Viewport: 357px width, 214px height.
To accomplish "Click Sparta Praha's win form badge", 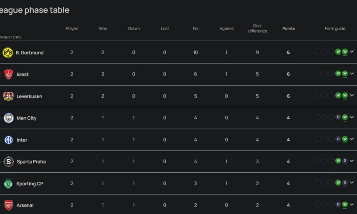I will coord(338,161).
